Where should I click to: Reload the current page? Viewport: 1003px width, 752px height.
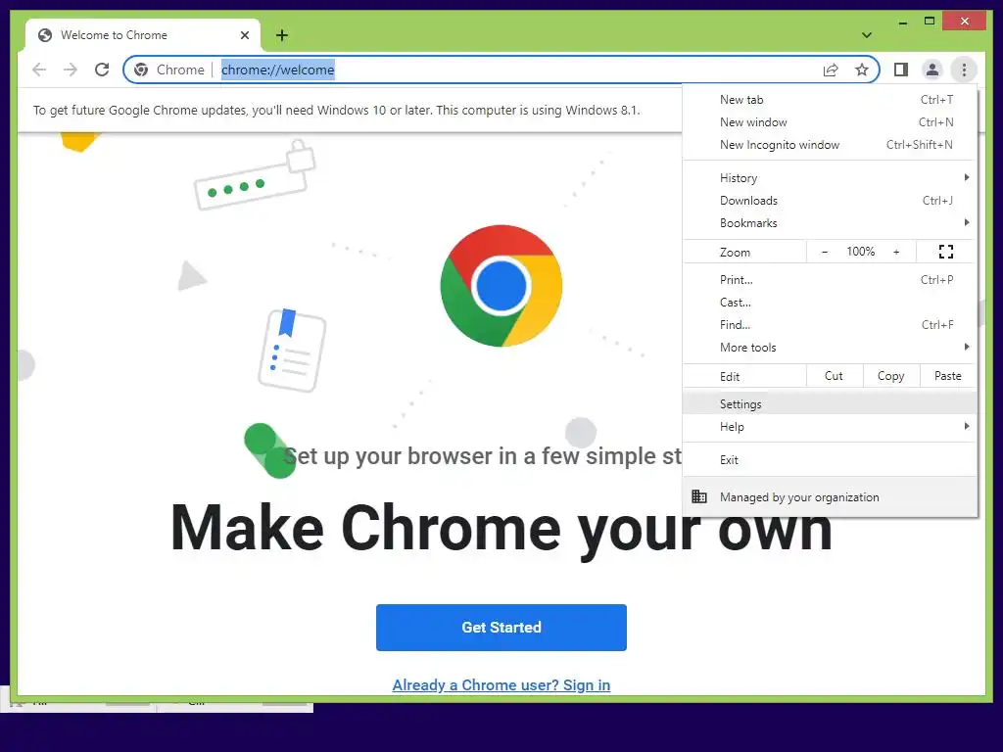102,70
